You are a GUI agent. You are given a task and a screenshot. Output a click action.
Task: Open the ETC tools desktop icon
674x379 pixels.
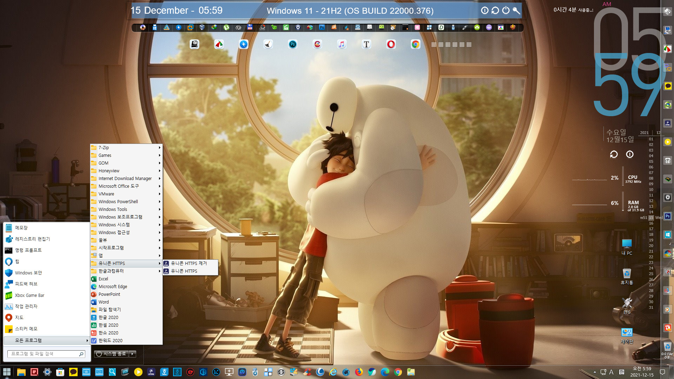(x=627, y=306)
